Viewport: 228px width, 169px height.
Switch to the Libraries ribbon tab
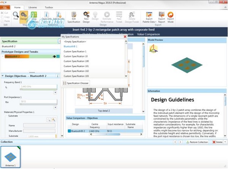pos(33,7)
